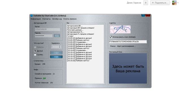Click log line 'Авторизация TL прошла успешно!'
The height and width of the screenshot is (102, 181).
tap(80, 34)
